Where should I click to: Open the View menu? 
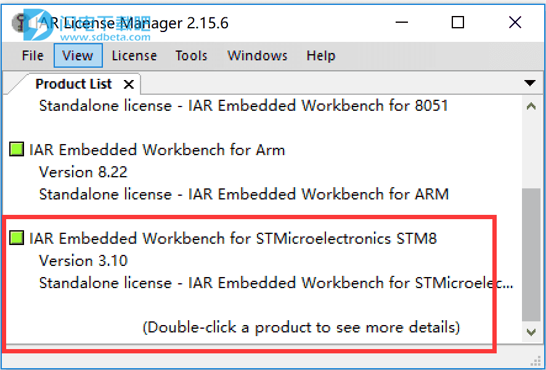pyautogui.click(x=78, y=55)
